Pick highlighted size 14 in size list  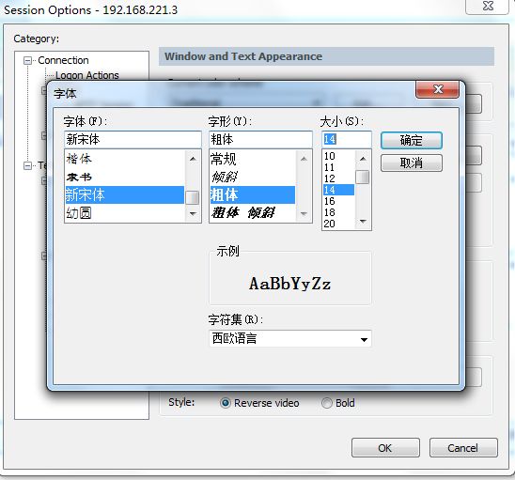click(x=338, y=190)
